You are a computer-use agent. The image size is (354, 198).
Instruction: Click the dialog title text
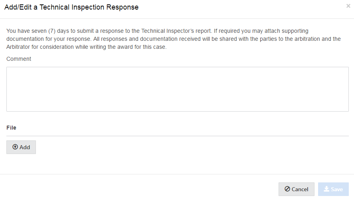tap(71, 7)
